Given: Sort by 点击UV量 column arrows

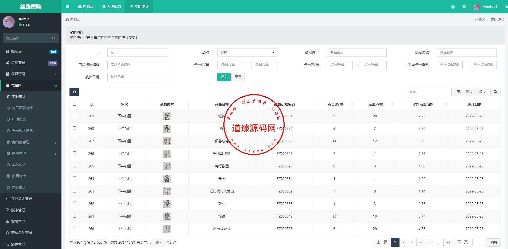Looking at the screenshot, I should 352,104.
